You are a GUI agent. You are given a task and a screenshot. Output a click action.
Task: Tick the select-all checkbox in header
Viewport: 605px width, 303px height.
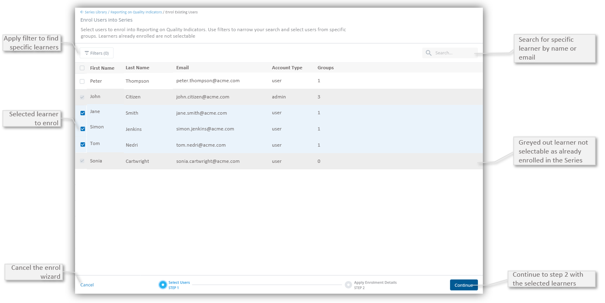coord(82,68)
